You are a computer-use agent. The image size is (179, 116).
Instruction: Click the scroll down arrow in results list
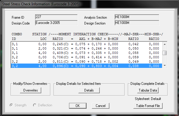pos(165,66)
